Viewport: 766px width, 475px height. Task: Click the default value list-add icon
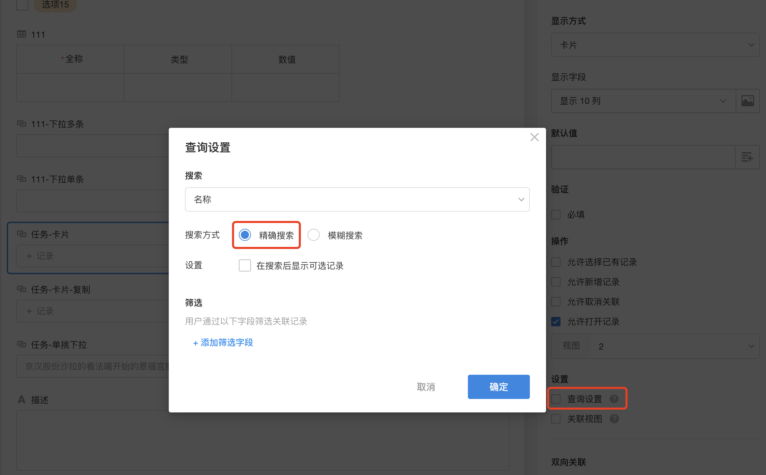[747, 157]
